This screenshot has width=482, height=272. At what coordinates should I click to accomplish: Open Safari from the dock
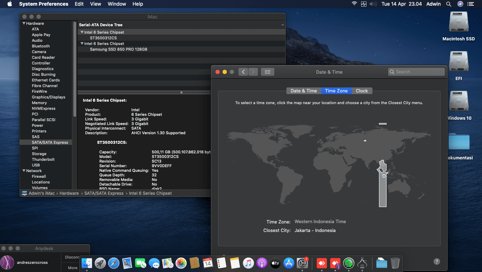pos(114,263)
